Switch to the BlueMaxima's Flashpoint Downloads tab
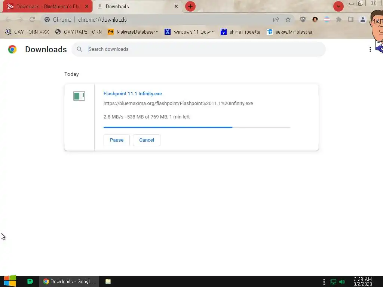The width and height of the screenshot is (383, 287). (48, 6)
